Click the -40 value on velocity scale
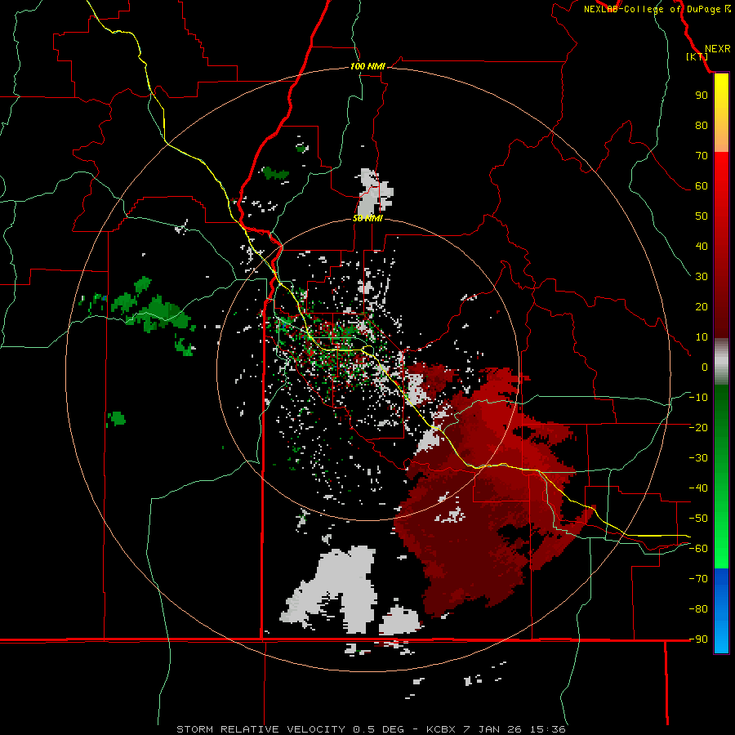The image size is (735, 735). [698, 488]
